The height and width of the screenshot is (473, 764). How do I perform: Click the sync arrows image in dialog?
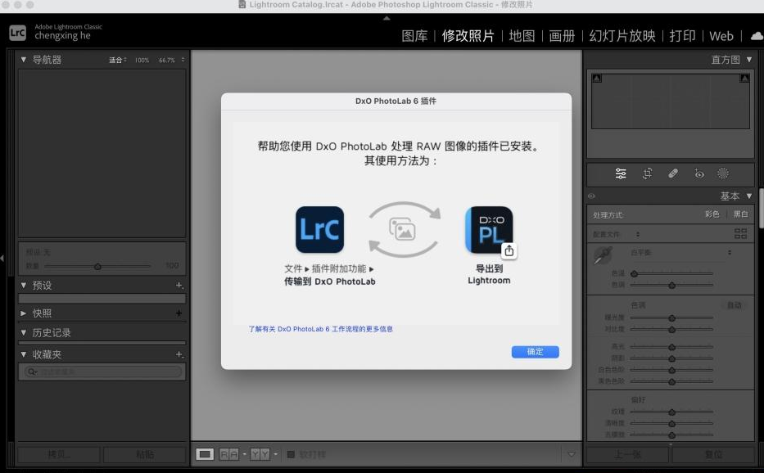point(404,229)
